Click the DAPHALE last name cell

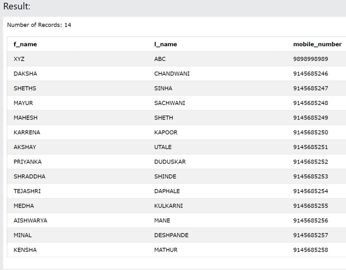pyautogui.click(x=167, y=191)
